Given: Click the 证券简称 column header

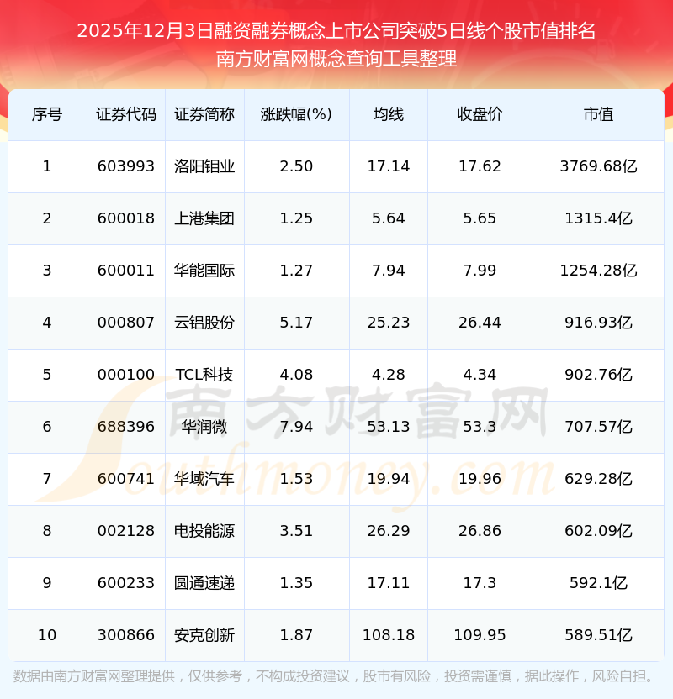Looking at the screenshot, I should (204, 114).
